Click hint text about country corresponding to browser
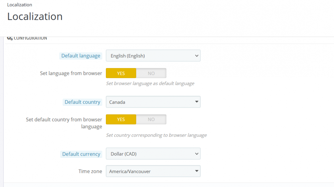The width and height of the screenshot is (334, 187). 156,135
